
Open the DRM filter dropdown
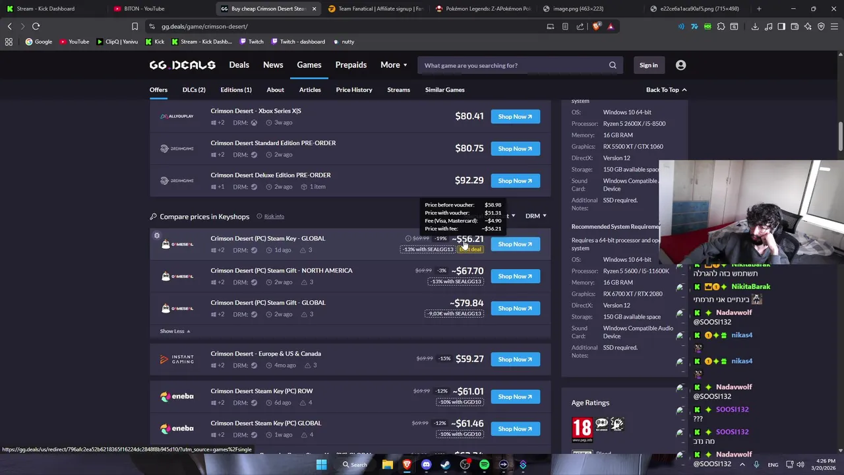coord(535,216)
